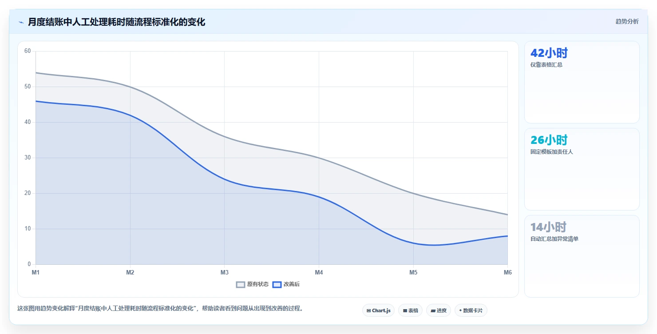The height and width of the screenshot is (334, 657).
Task: Select the 数据卡片 tag
Action: [471, 310]
